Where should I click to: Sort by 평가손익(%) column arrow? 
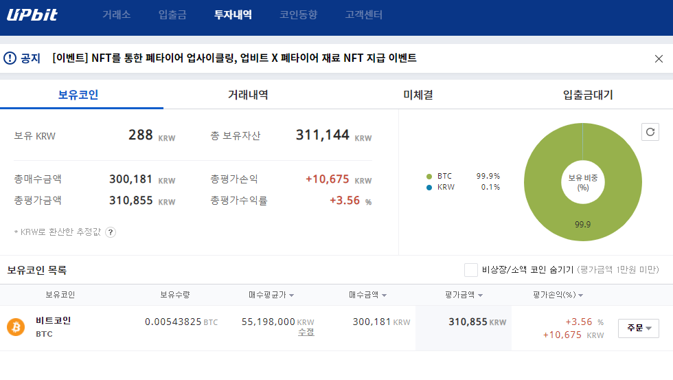(x=581, y=295)
